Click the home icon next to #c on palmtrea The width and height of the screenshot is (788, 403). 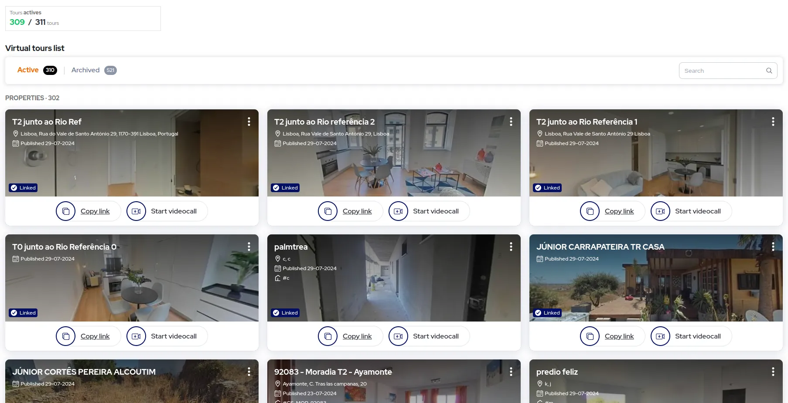pos(278,278)
